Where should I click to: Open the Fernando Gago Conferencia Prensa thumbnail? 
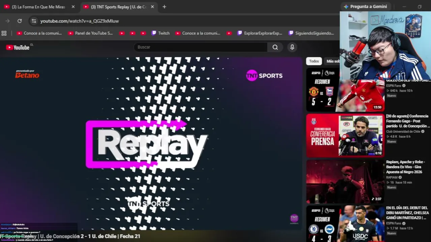pos(345,135)
